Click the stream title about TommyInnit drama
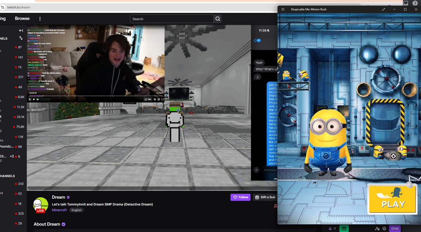The width and height of the screenshot is (421, 232). 102,204
